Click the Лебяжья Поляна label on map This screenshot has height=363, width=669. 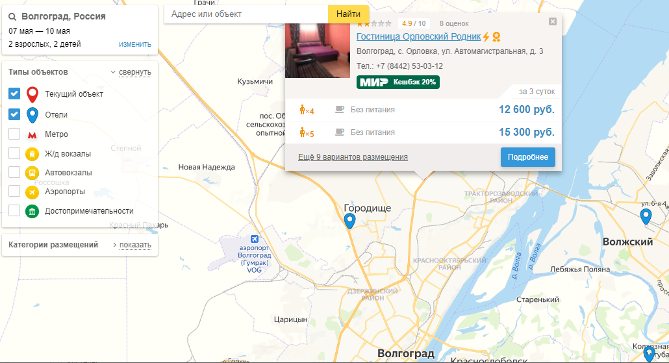point(580,269)
